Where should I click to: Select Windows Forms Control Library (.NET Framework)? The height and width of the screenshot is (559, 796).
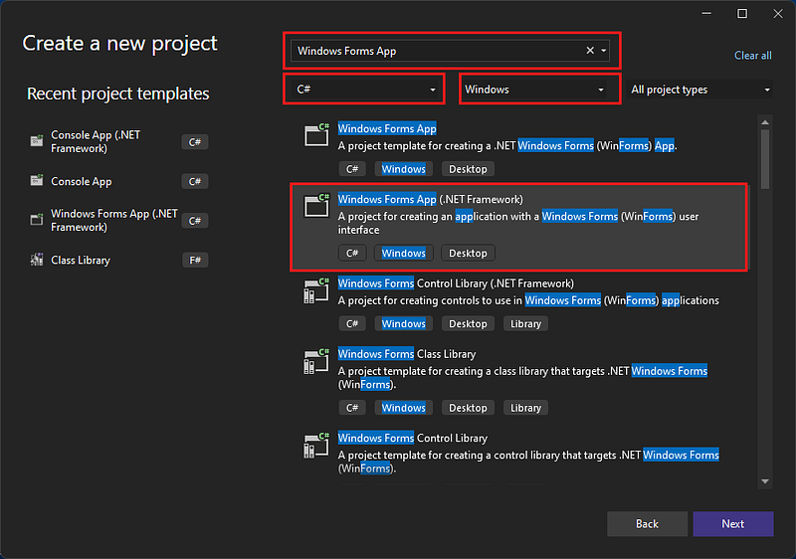pyautogui.click(x=518, y=304)
